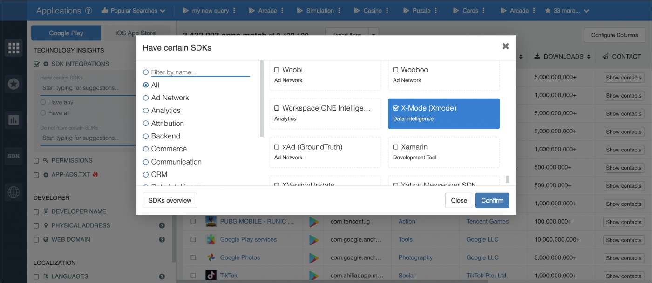Image resolution: width=652 pixels, height=283 pixels.
Task: Select the Have any radio option
Action: [43, 102]
